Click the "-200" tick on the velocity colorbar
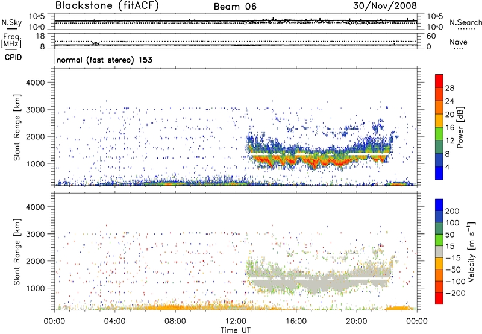The image size is (482, 334). (x=455, y=293)
